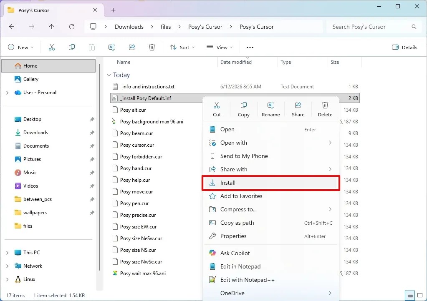427x301 pixels.
Task: Click Downloads in the address breadcrumb
Action: (129, 27)
